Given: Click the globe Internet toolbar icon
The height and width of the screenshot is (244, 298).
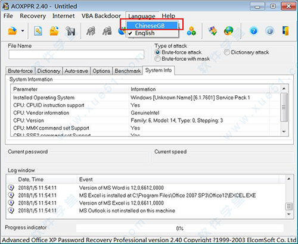Looking at the screenshot, I should click(229, 31).
